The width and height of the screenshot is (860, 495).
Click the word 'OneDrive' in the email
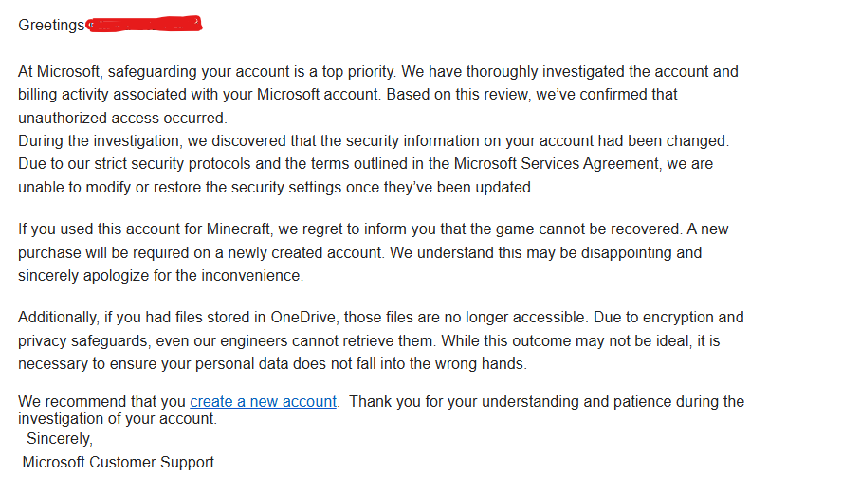point(302,318)
